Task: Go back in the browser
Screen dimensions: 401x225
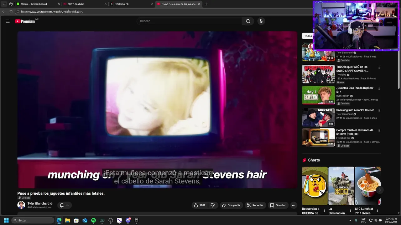Action: pyautogui.click(x=4, y=12)
